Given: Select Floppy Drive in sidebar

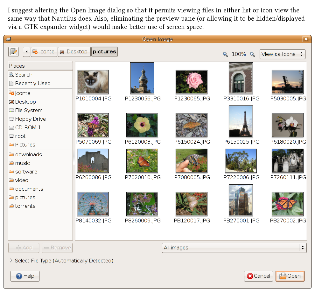Looking at the screenshot, I should point(30,119).
